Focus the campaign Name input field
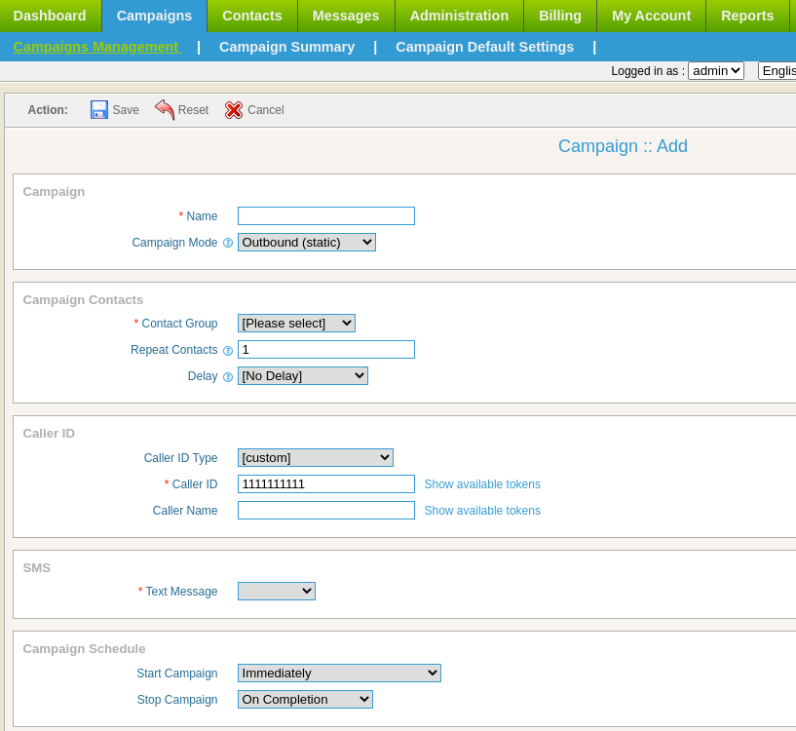Viewport: 796px width, 731px height. coord(326,216)
